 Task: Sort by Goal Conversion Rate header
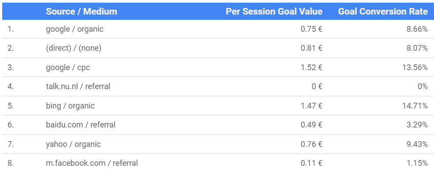[x=383, y=11]
